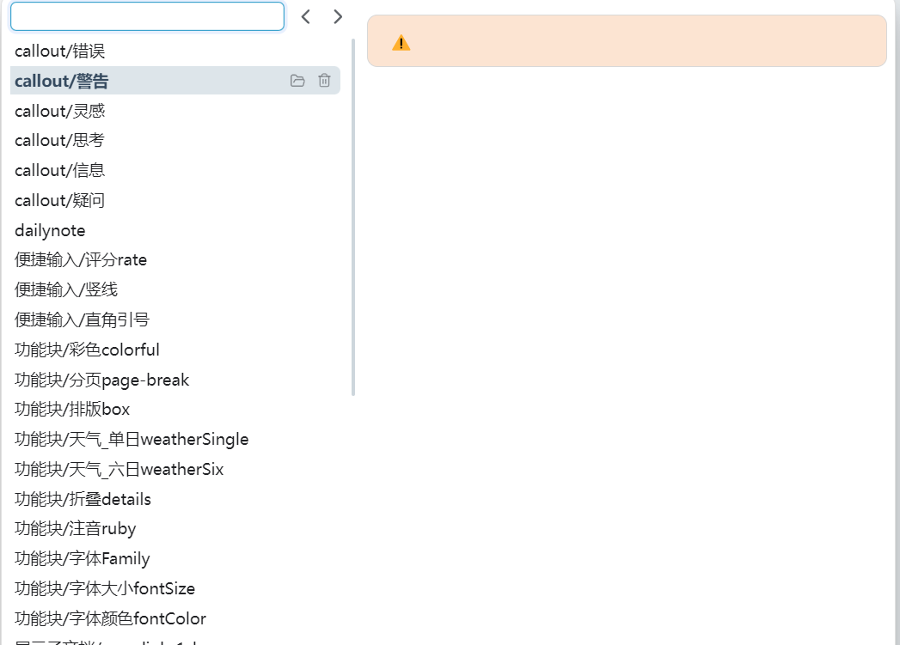Select 便捷输入/评分rate template

point(81,259)
